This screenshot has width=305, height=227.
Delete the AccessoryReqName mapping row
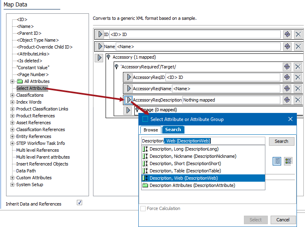tap(298, 89)
